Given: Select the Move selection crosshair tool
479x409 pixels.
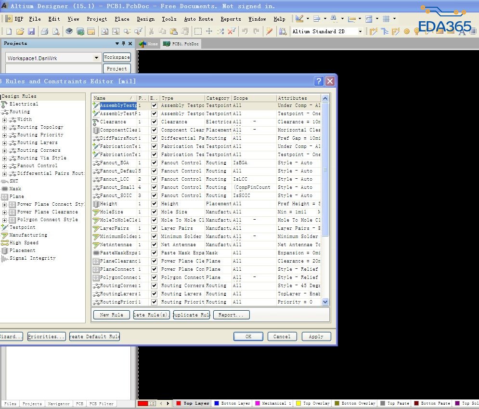Looking at the screenshot, I should click(209, 31).
